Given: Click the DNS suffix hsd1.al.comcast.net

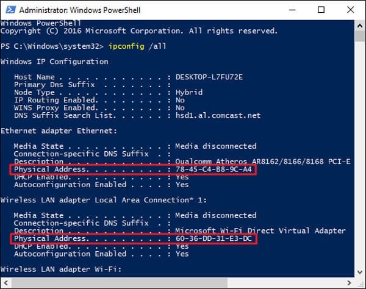Looking at the screenshot, I should click(x=218, y=115).
